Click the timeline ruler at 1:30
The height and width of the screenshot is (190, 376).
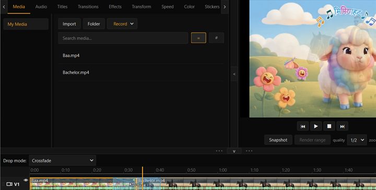pos(317,170)
